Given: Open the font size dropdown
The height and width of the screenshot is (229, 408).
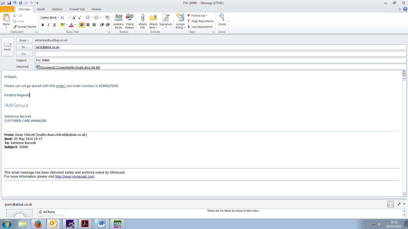Looking at the screenshot, I should (x=69, y=18).
